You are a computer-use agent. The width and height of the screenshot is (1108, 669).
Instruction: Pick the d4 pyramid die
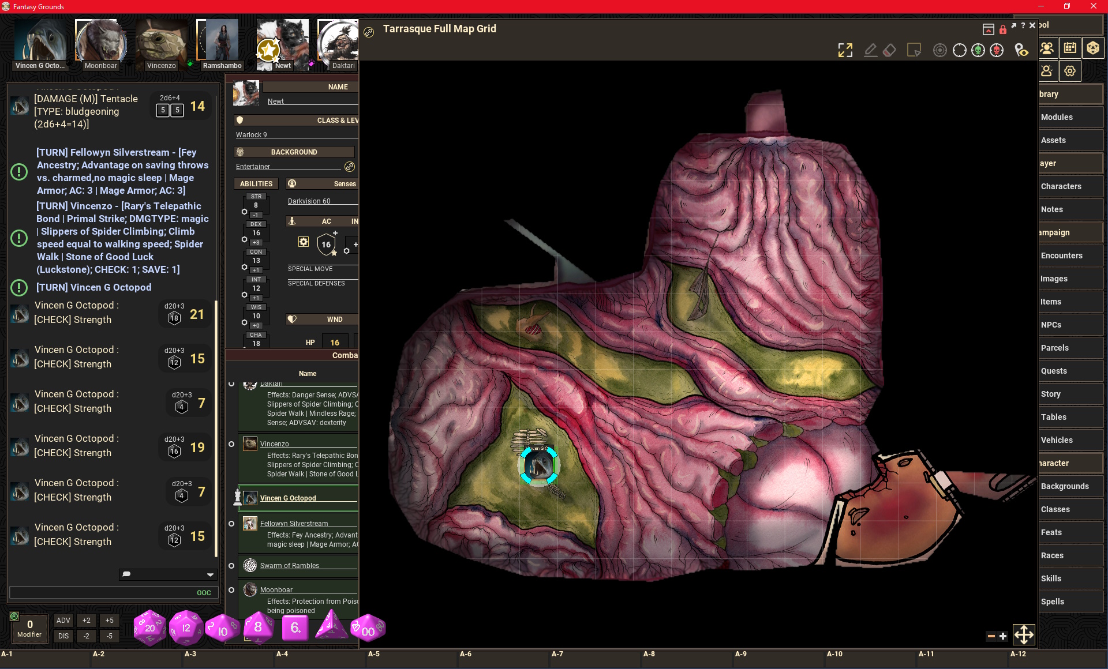click(x=331, y=626)
